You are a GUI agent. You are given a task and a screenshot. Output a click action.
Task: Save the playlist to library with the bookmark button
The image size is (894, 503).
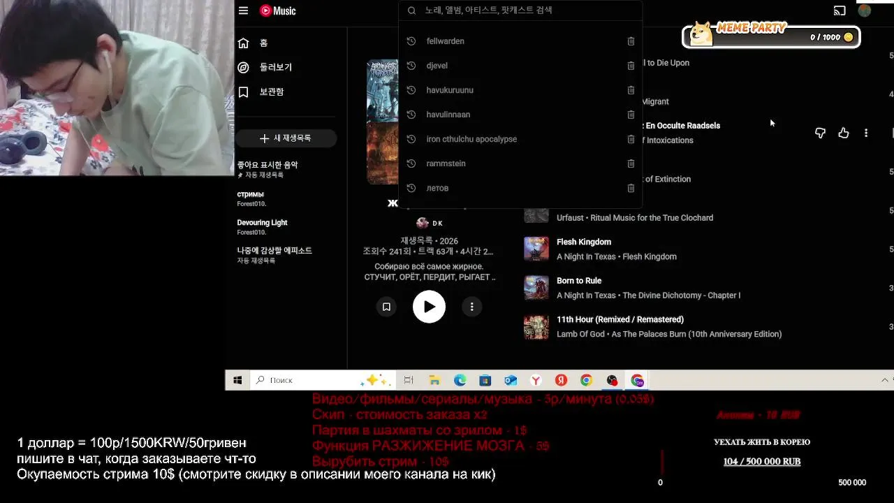tap(386, 307)
